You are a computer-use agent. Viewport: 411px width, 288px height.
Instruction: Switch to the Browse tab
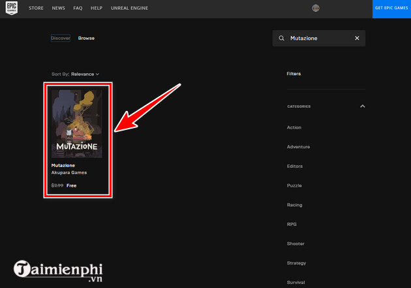[x=86, y=39]
